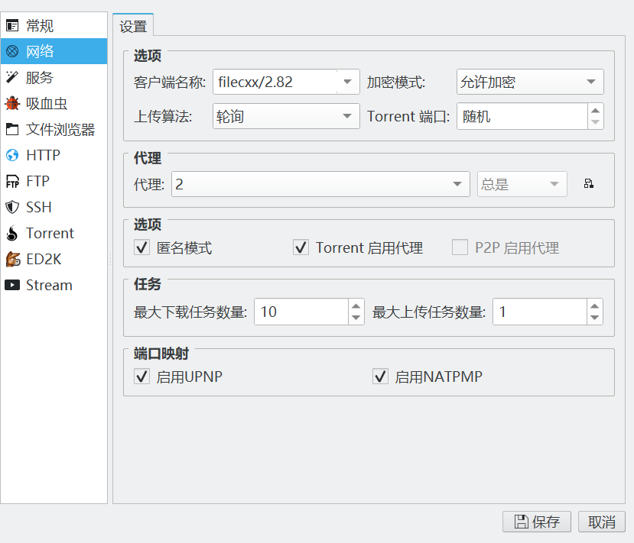
Task: Click the 任务 group title
Action: (x=148, y=284)
